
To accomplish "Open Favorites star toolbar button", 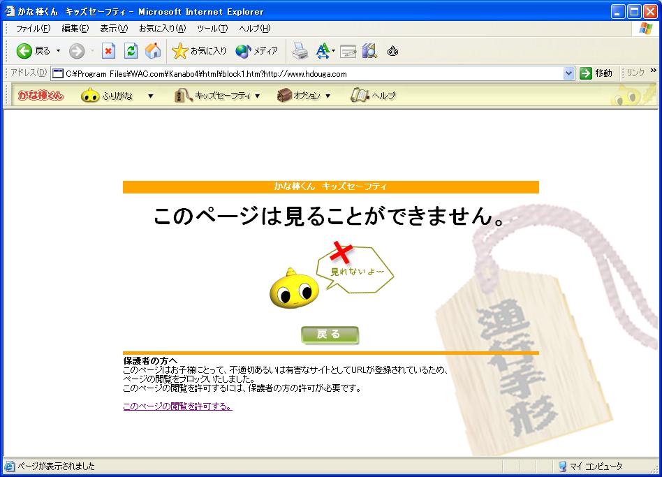I will [x=199, y=51].
